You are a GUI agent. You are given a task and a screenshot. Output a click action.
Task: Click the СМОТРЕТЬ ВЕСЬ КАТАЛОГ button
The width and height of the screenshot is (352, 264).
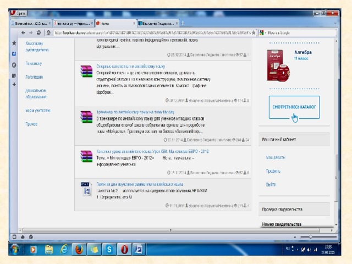pos(294,107)
